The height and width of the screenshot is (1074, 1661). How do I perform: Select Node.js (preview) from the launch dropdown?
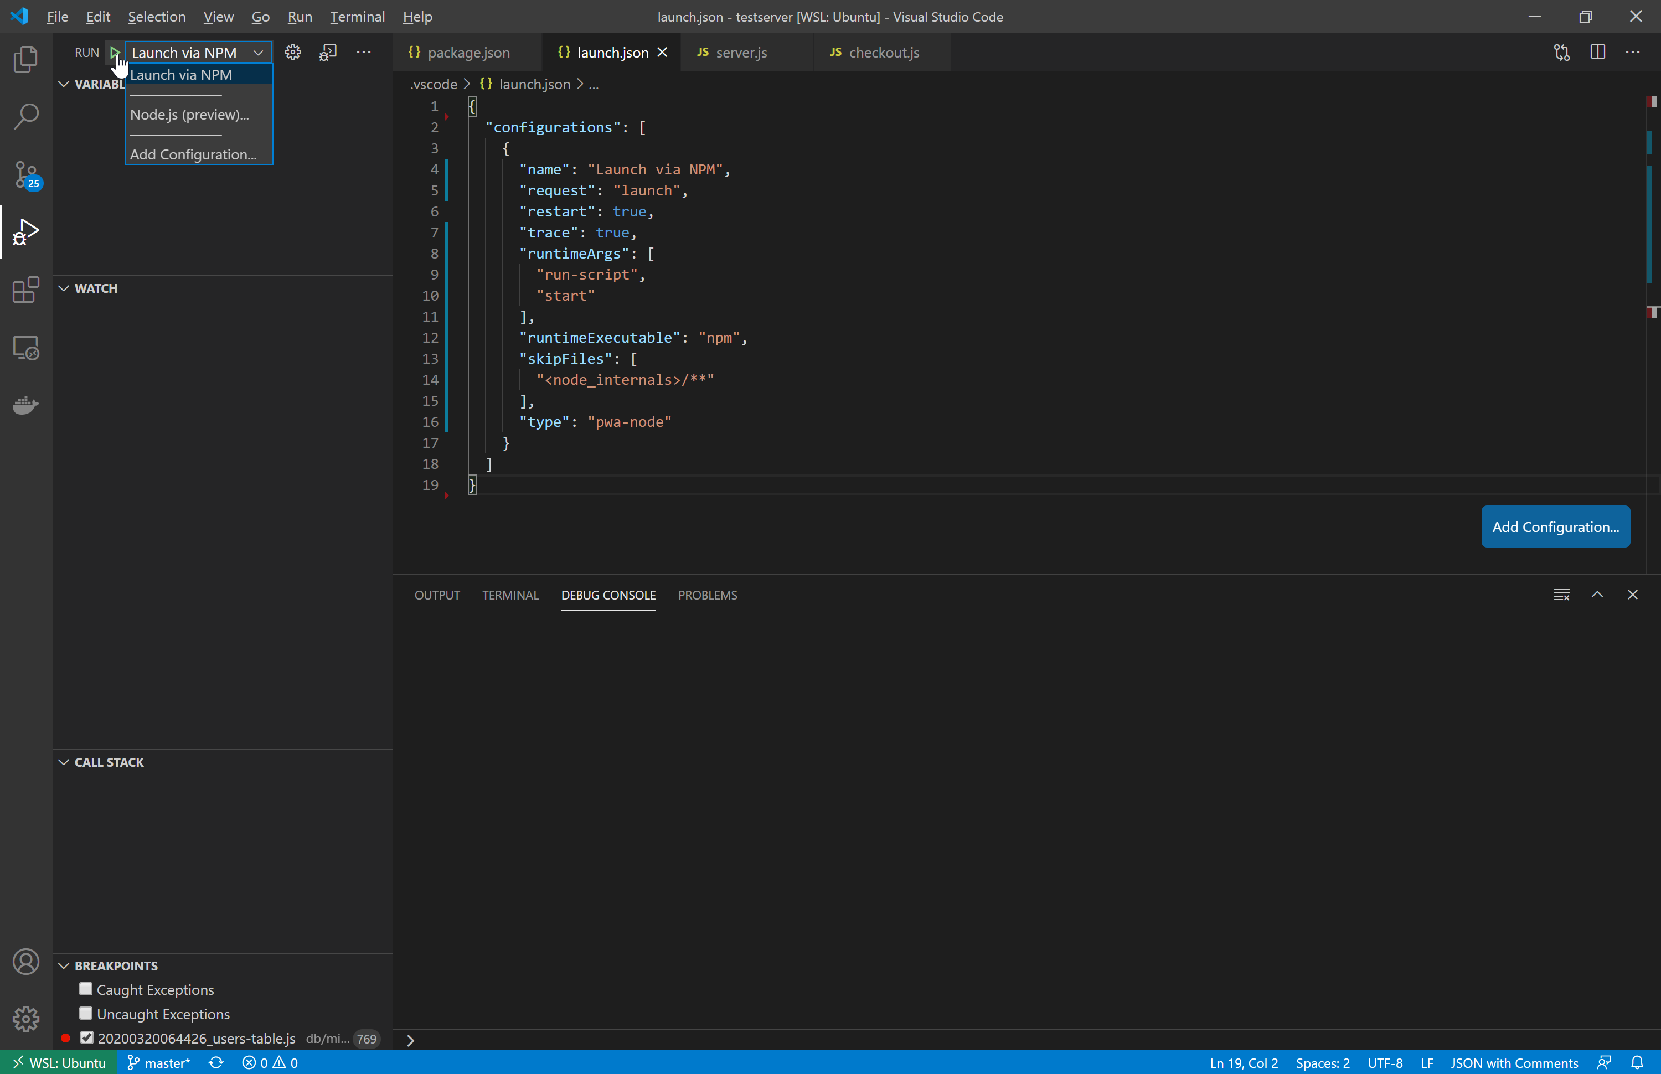point(189,115)
